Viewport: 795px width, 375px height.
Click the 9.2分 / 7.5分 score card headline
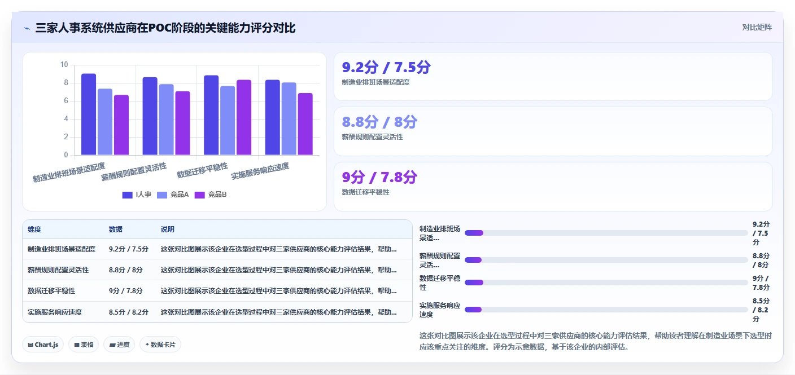(386, 68)
